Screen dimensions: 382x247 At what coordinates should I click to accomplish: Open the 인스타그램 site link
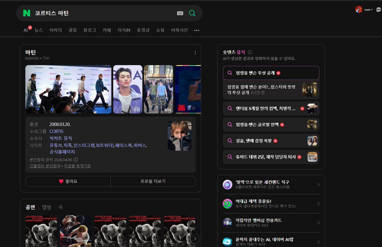tap(84, 145)
